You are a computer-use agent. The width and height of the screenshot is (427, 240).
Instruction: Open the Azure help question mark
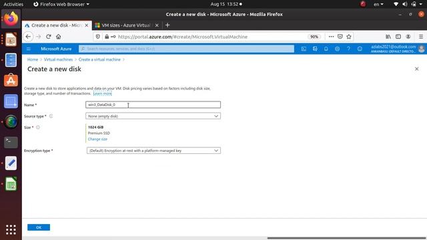tap(348, 49)
